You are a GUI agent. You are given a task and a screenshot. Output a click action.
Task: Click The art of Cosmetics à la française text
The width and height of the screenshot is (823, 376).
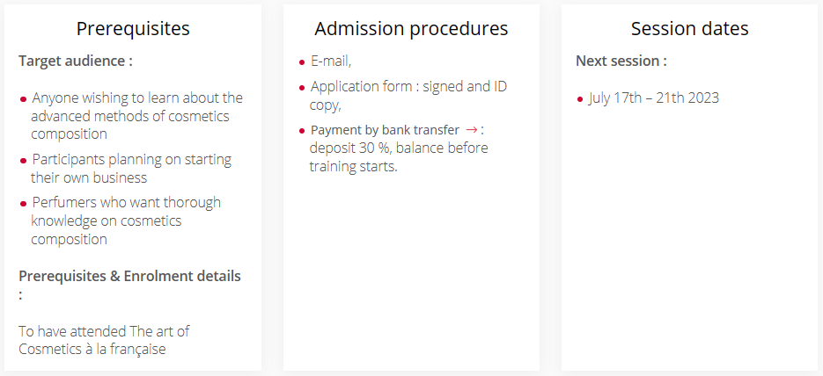(x=104, y=340)
